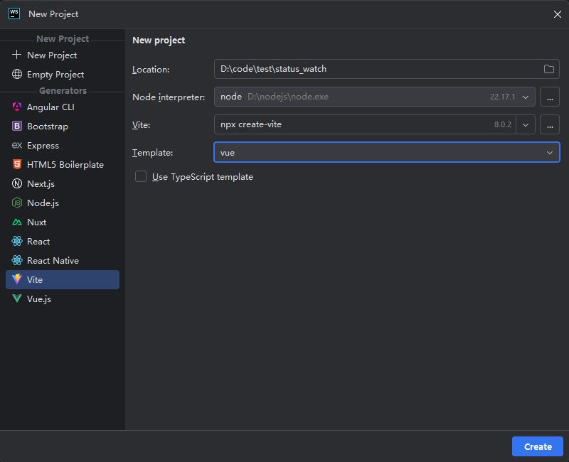Browse for location using folder icon

(548, 69)
